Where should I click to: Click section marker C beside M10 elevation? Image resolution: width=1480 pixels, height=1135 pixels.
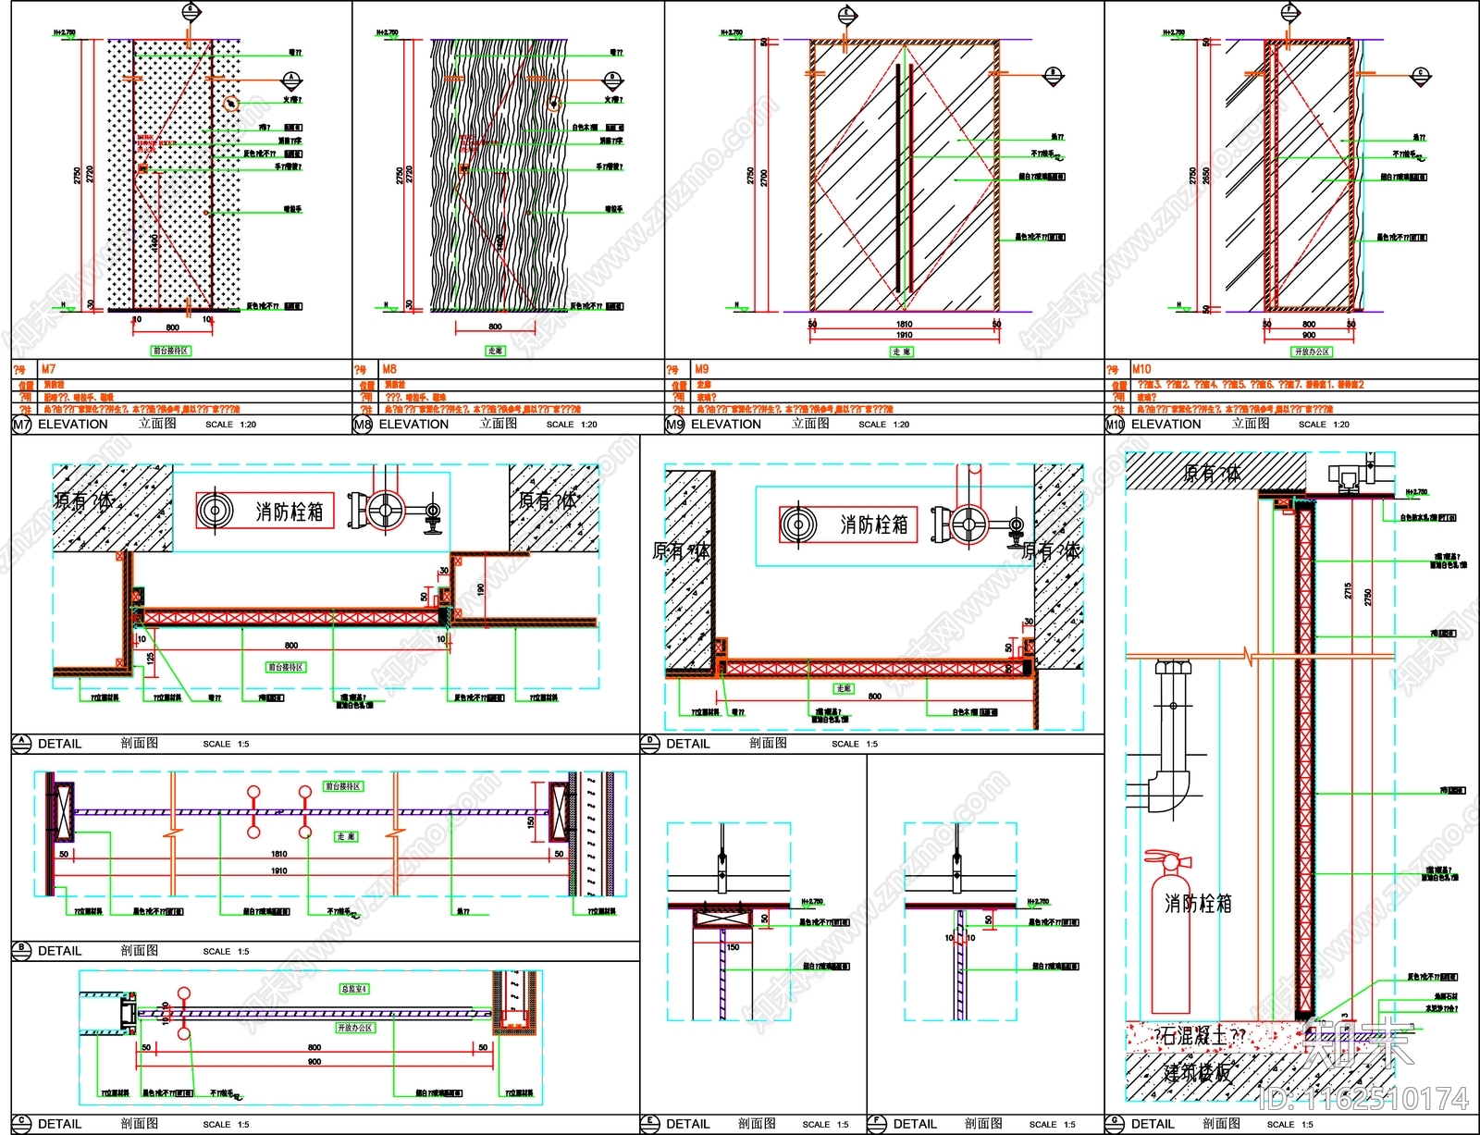1421,76
